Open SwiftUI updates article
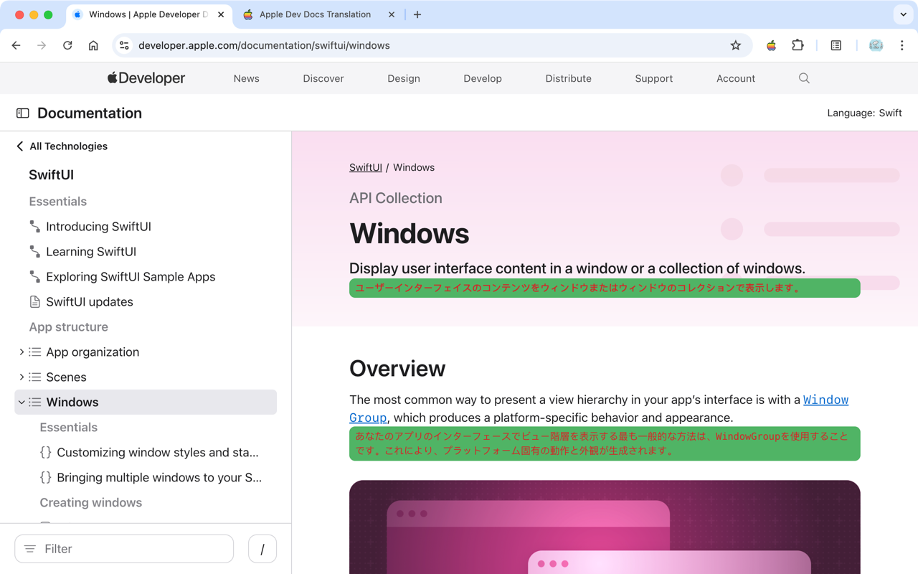918x574 pixels. (90, 302)
